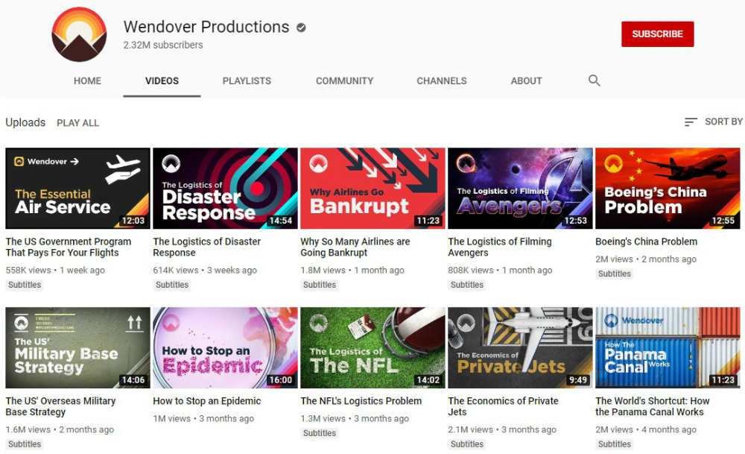
Task: Click the Sort By lines icon
Action: [691, 122]
